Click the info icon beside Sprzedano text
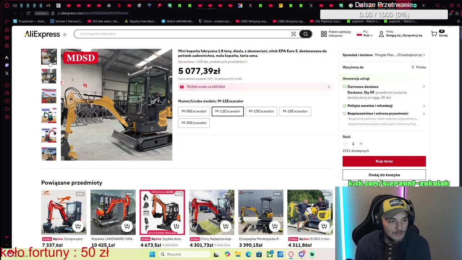This screenshot has height=260, width=462. 246,62
